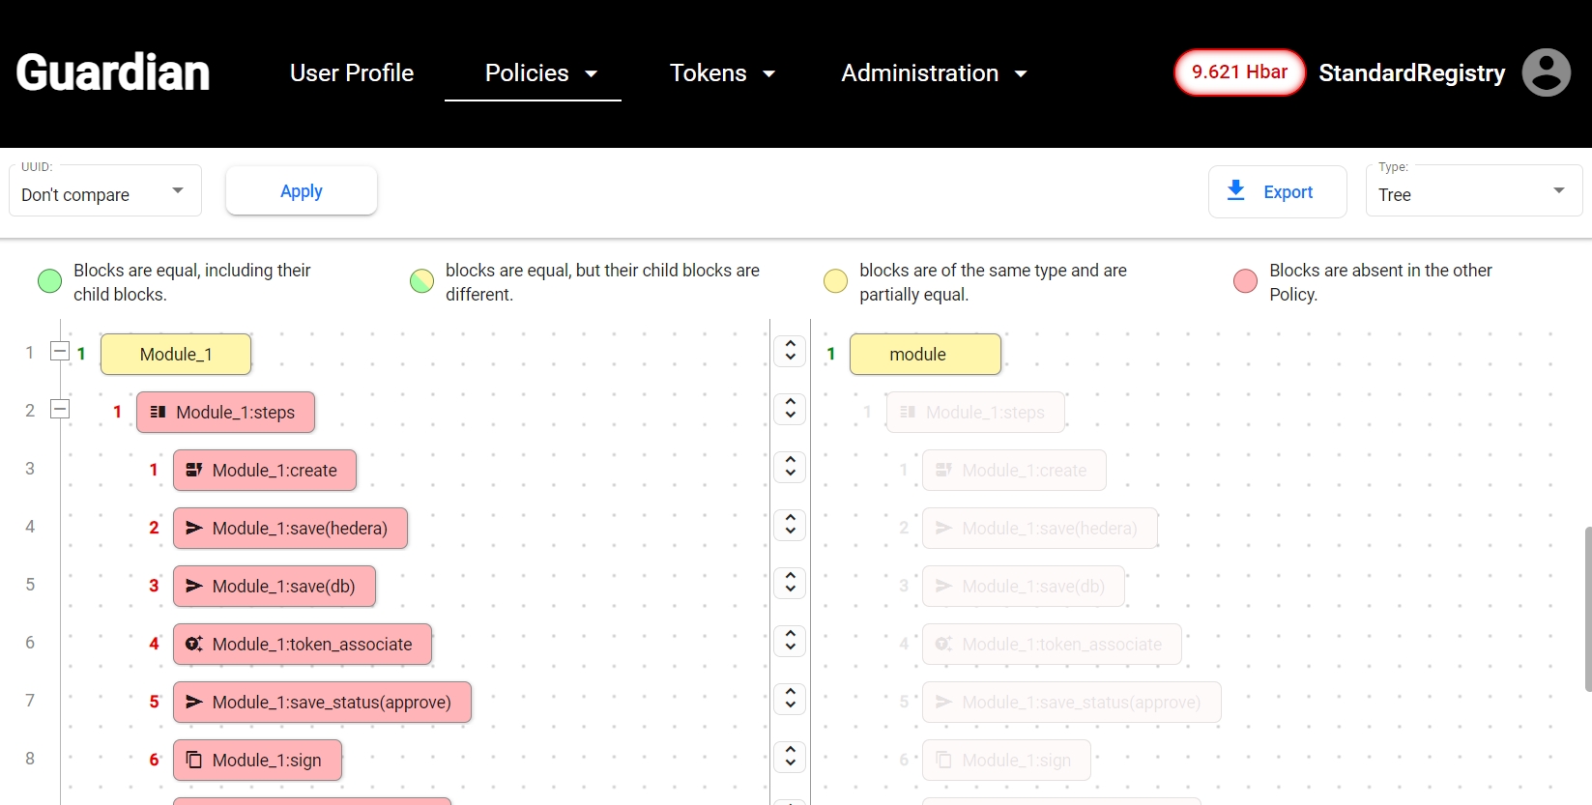Screen dimensions: 1592x805
Task: Click the user avatar account icon
Action: click(1546, 72)
